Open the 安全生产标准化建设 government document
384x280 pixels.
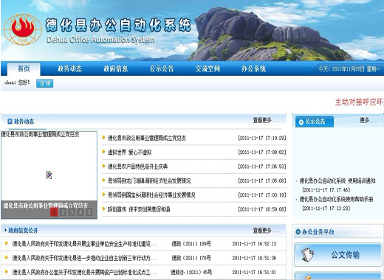[84, 244]
